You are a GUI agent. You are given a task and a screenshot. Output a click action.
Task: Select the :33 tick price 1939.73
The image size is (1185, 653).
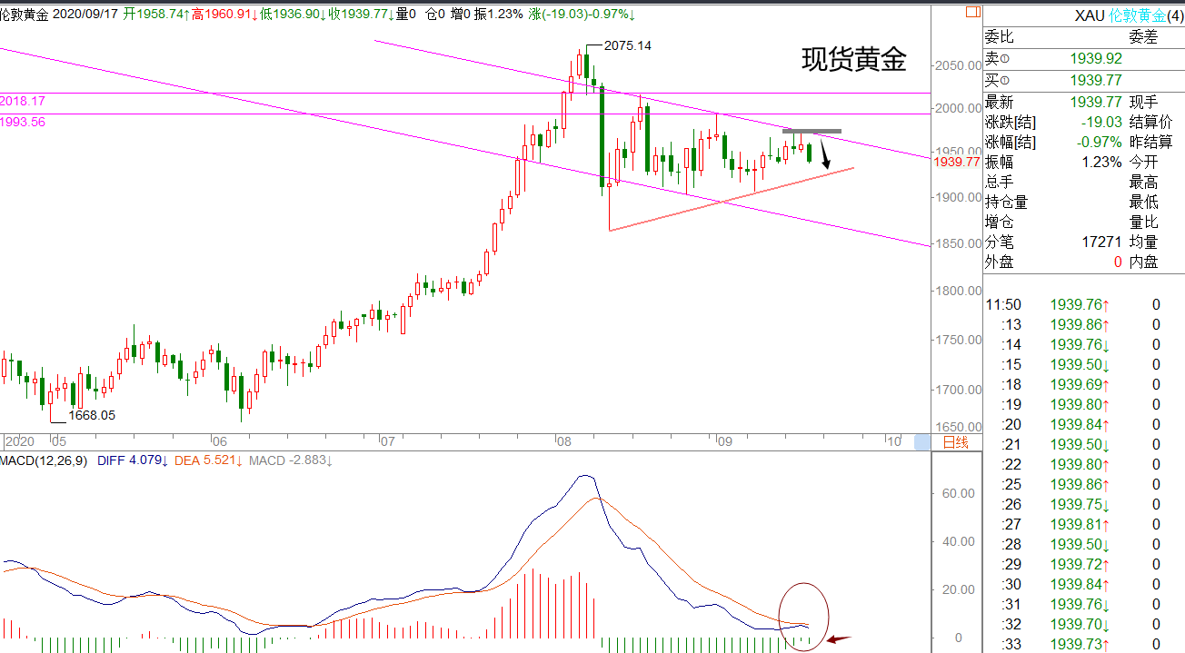pos(1080,645)
